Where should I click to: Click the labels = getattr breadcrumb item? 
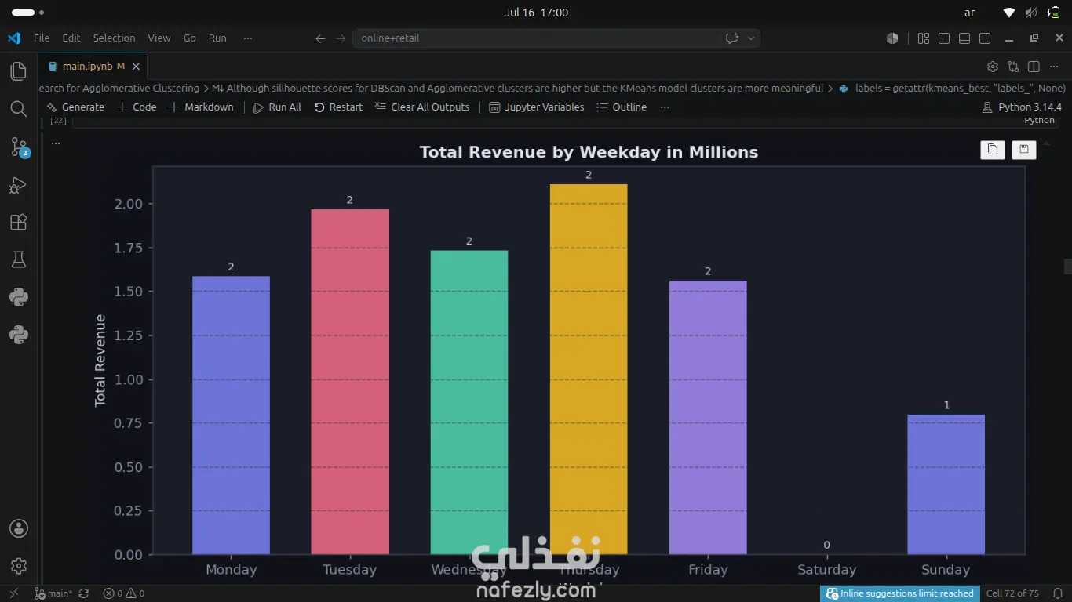952,88
